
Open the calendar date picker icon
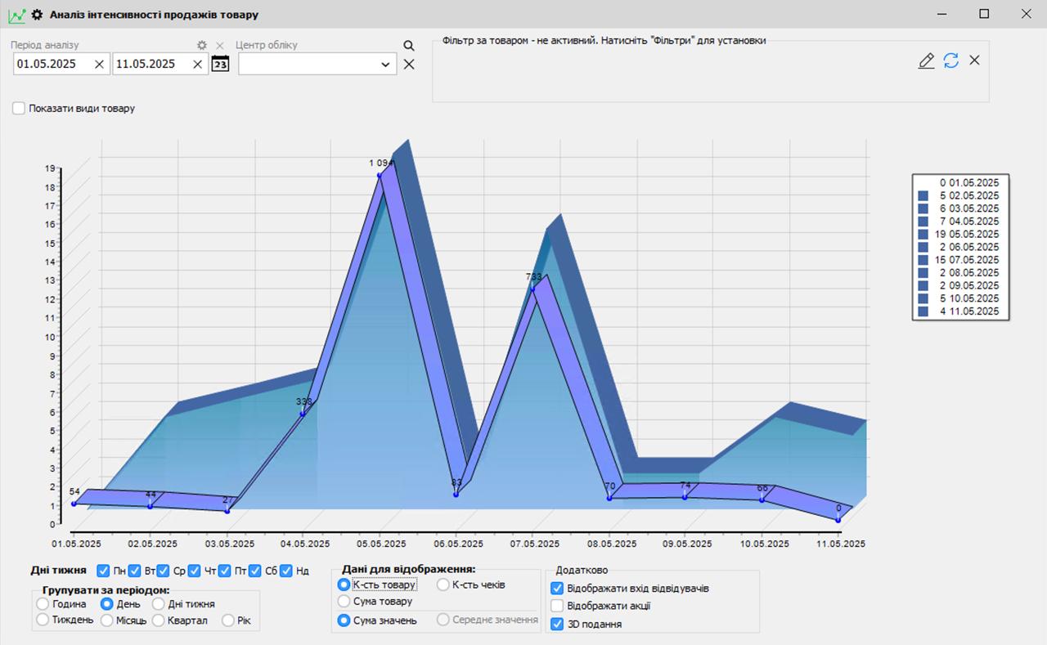219,64
